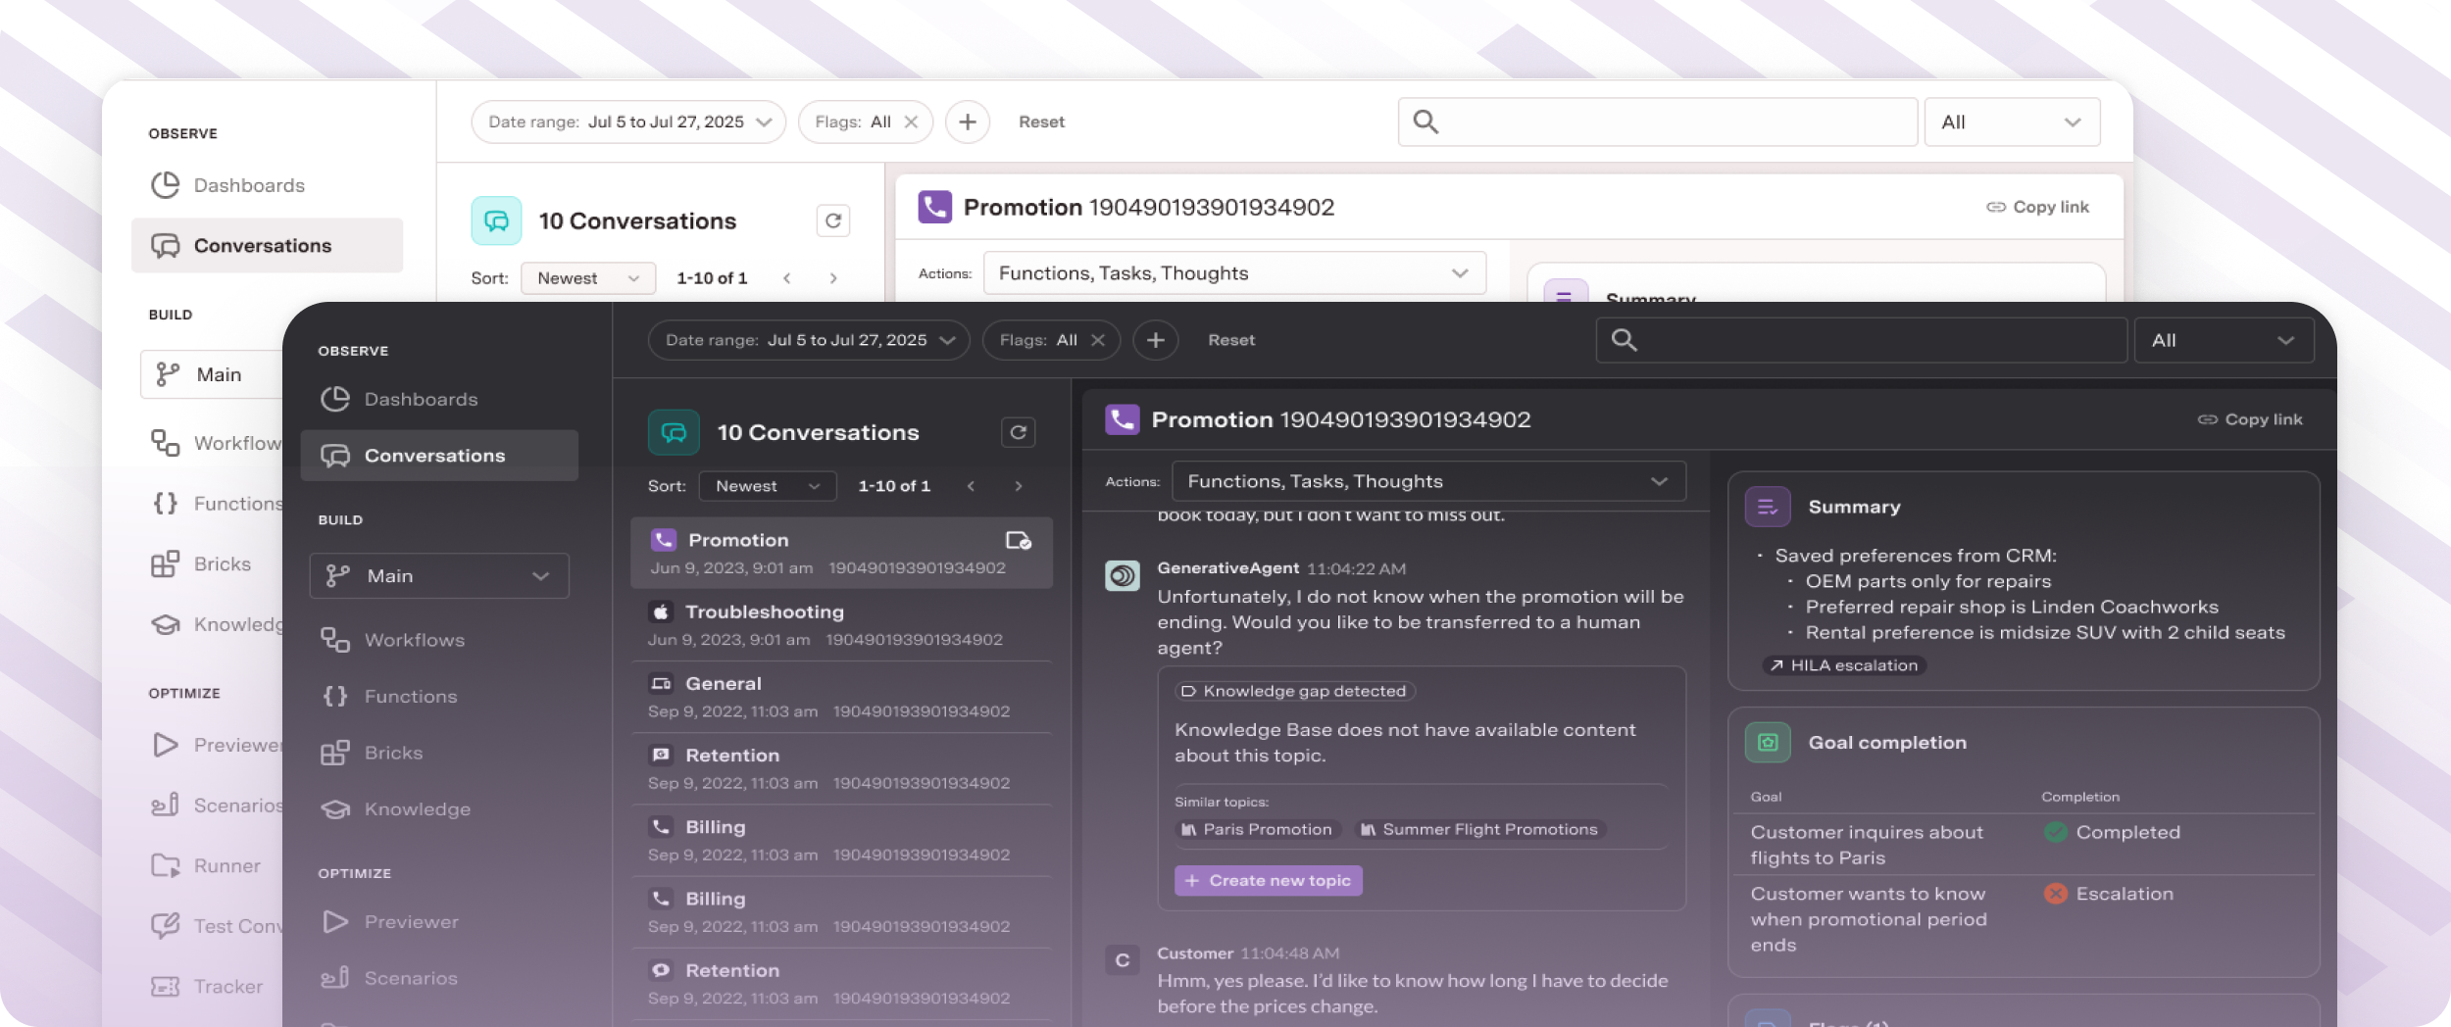Click the purple phone icon beside Promotion title in light window
2451x1027 pixels.
pyautogui.click(x=934, y=207)
